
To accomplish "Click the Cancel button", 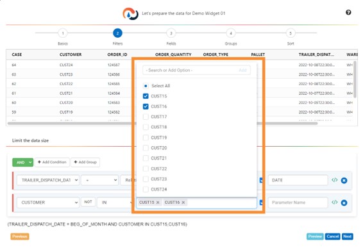I will 333,237.
